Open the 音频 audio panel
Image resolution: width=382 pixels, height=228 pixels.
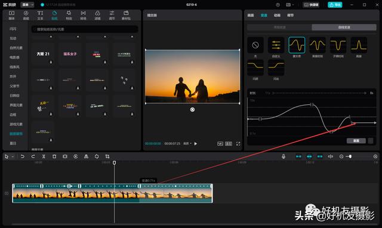click(x=26, y=15)
